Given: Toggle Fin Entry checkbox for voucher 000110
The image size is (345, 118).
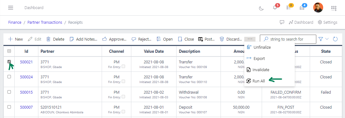Looking at the screenshot, I should click(x=124, y=81).
